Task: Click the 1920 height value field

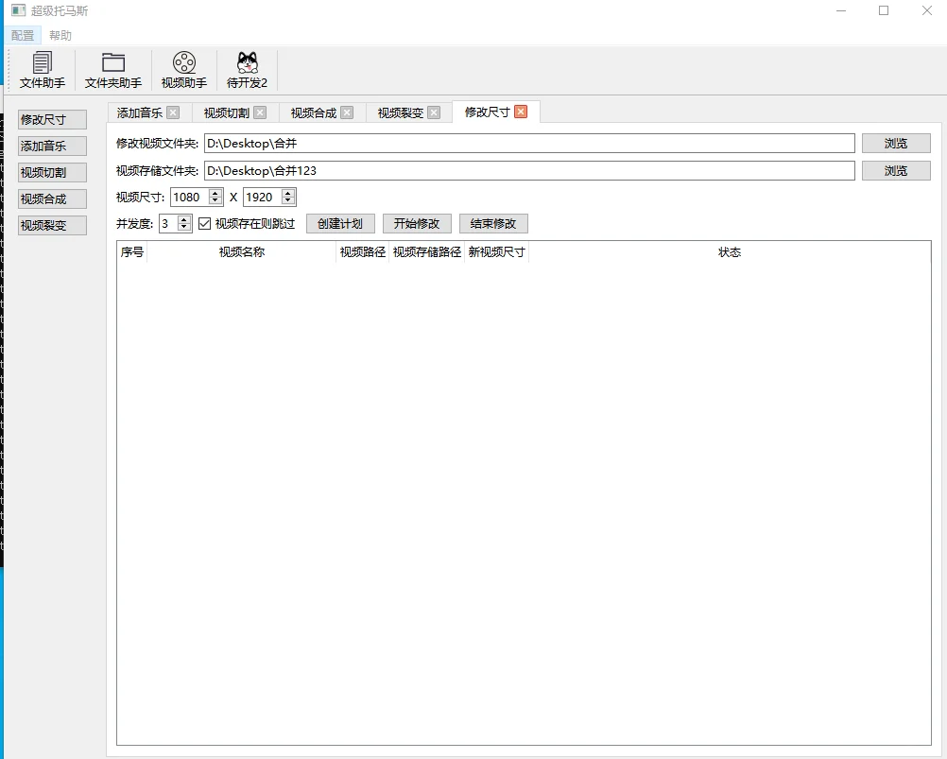Action: point(262,198)
